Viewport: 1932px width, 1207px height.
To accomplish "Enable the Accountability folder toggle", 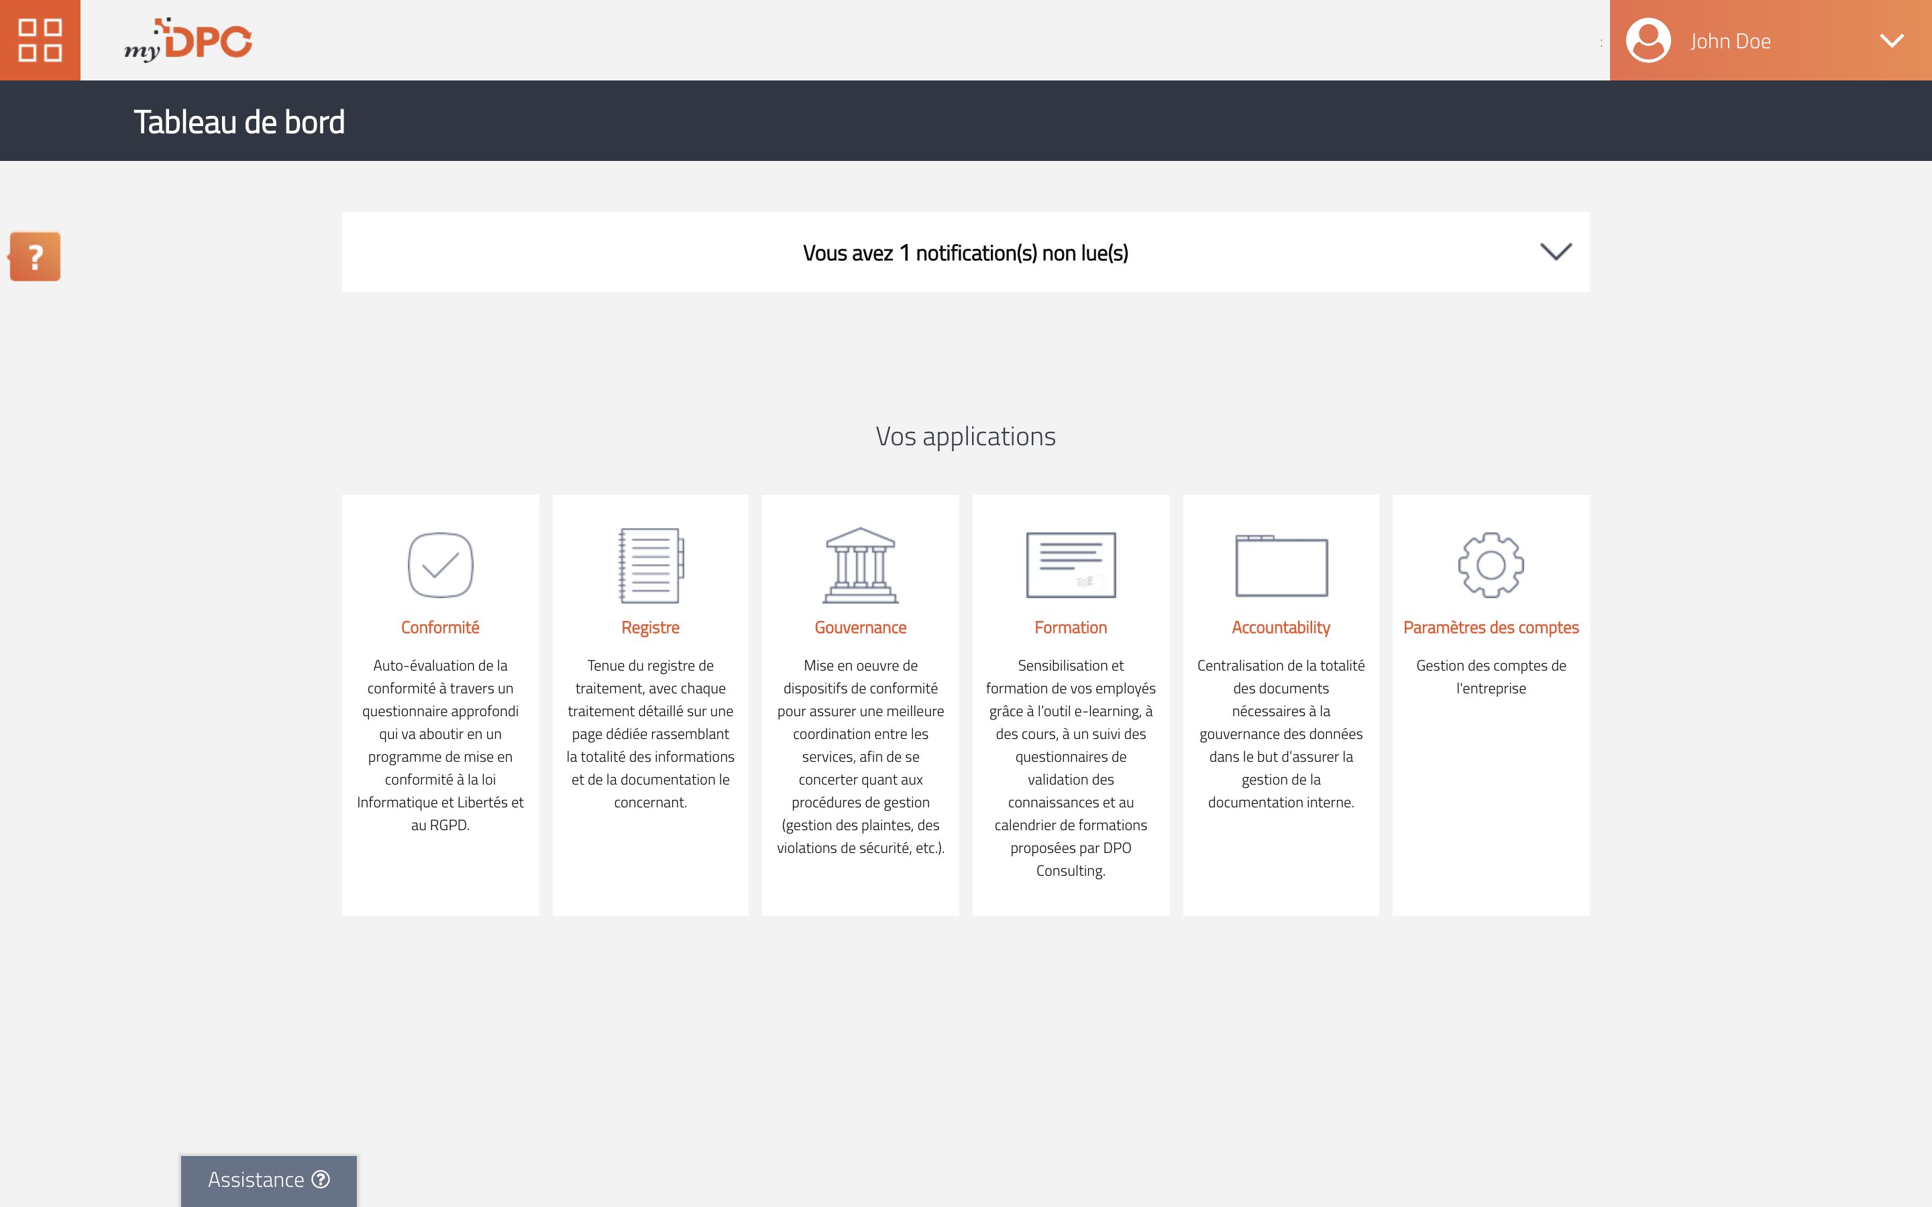I will tap(1280, 567).
